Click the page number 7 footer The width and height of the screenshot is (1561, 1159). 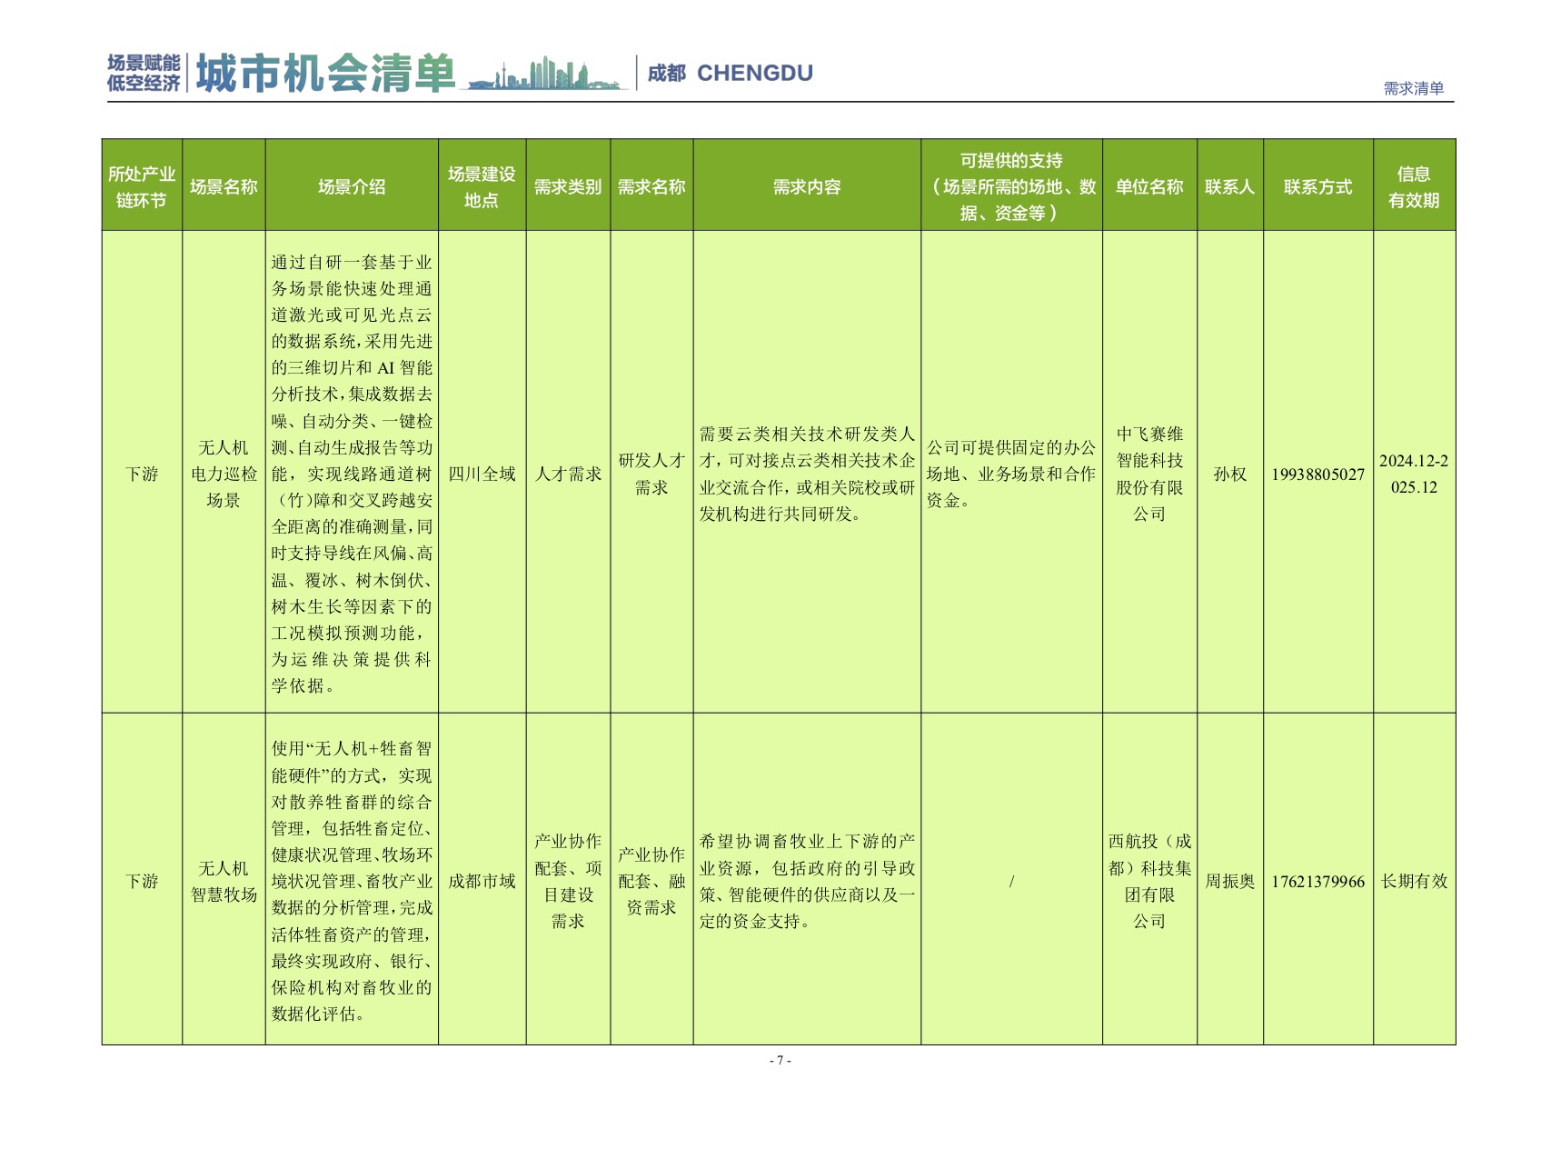point(780,1060)
